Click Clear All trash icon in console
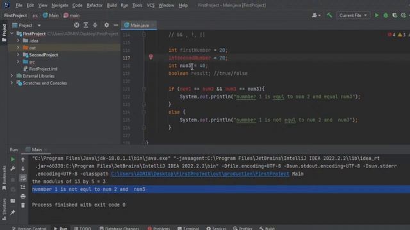 [23, 205]
